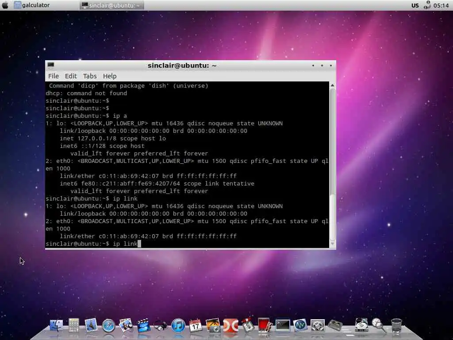Click the orange icon with white arcs in dock
The width and height of the screenshot is (453, 340).
[230, 325]
